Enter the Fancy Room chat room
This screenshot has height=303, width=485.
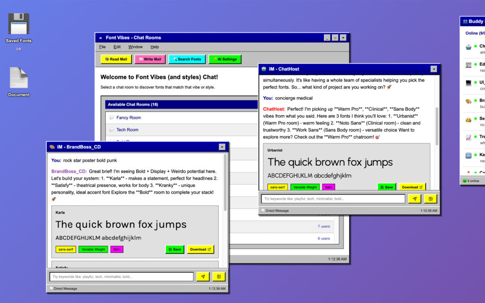(x=128, y=117)
